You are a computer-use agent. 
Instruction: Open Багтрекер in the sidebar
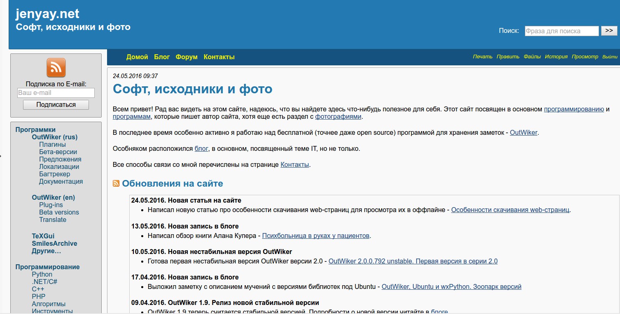(54, 174)
